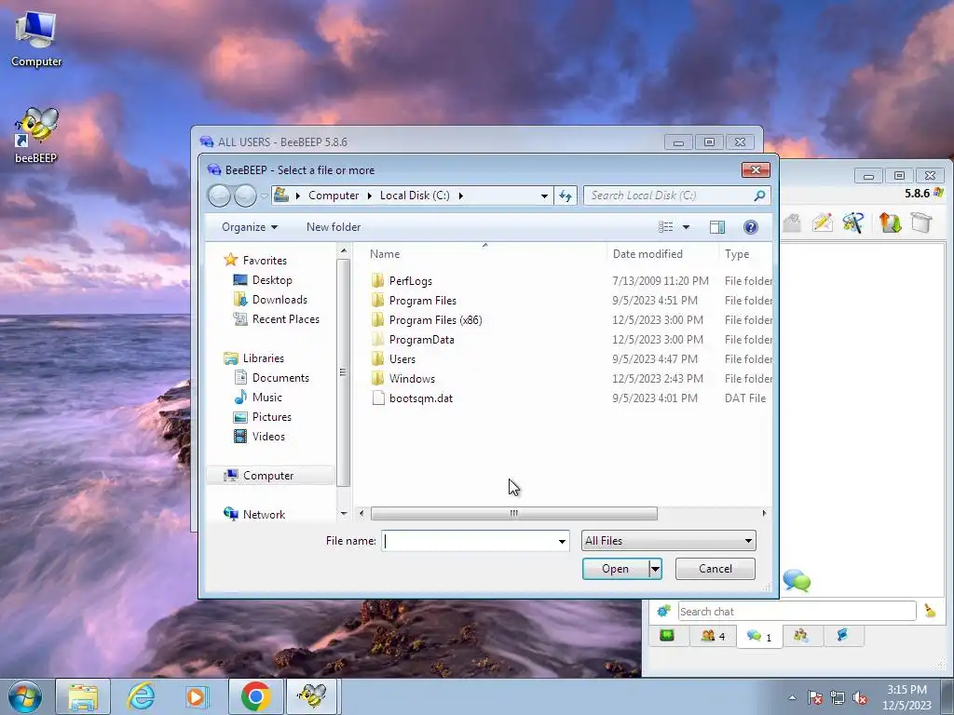Click the grayed envelope icon in BeeBEEP toolbar
This screenshot has height=715, width=954.
tap(792, 223)
